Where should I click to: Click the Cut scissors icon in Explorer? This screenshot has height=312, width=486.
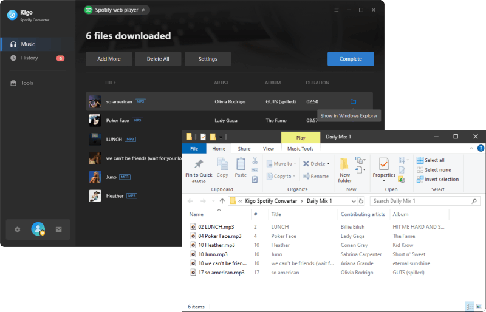(255, 160)
